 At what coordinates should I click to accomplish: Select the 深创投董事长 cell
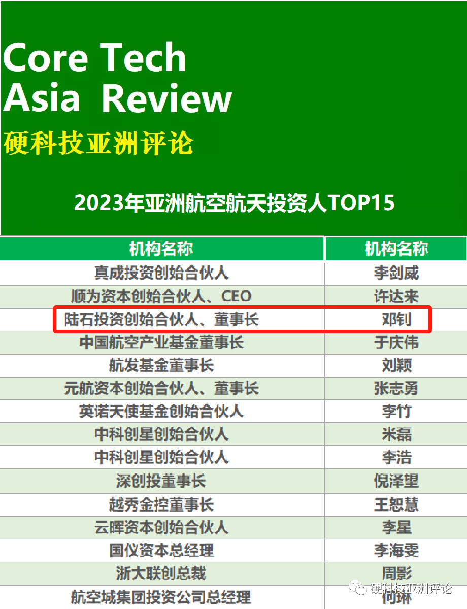point(161,481)
